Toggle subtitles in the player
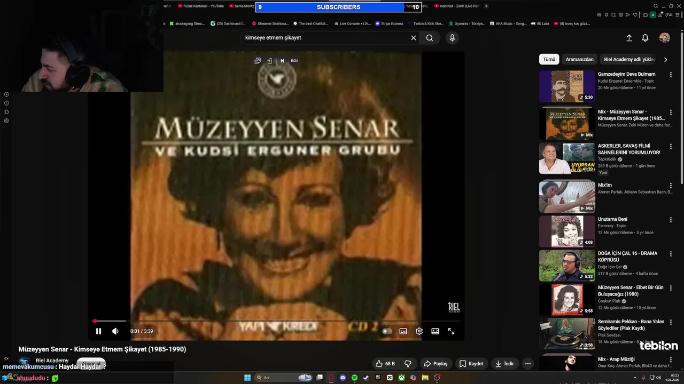684x384 pixels. point(403,331)
